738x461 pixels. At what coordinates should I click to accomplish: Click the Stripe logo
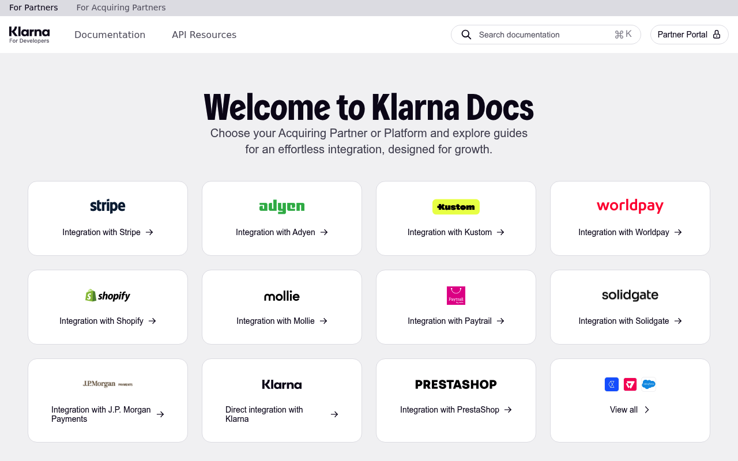pyautogui.click(x=108, y=206)
